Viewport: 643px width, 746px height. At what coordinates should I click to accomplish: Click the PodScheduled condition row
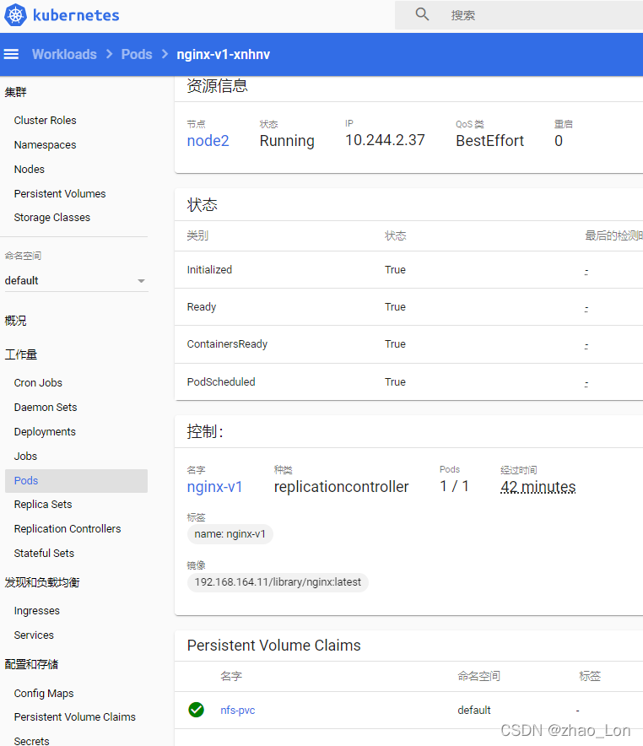click(x=408, y=382)
